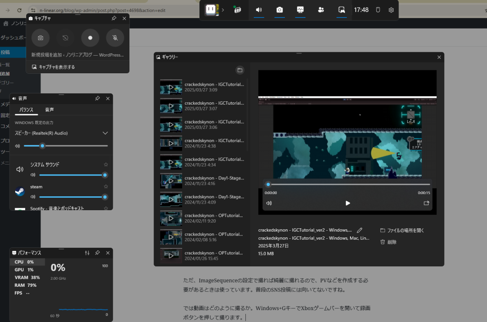The height and width of the screenshot is (322, 487).
Task: Adjust the main speaker volume slider
Action: pyautogui.click(x=66, y=146)
